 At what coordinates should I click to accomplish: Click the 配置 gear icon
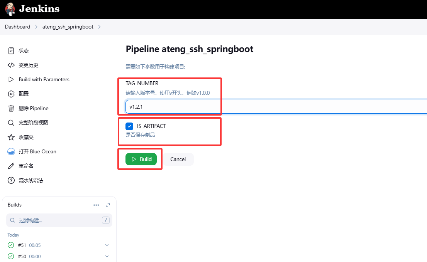[x=11, y=94]
